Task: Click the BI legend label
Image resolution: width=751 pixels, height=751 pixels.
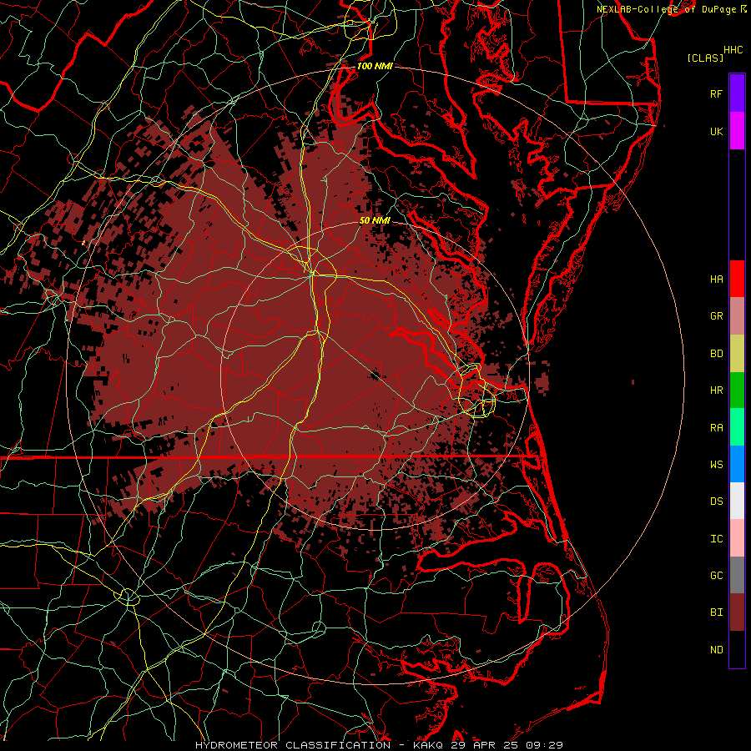Action: click(716, 612)
